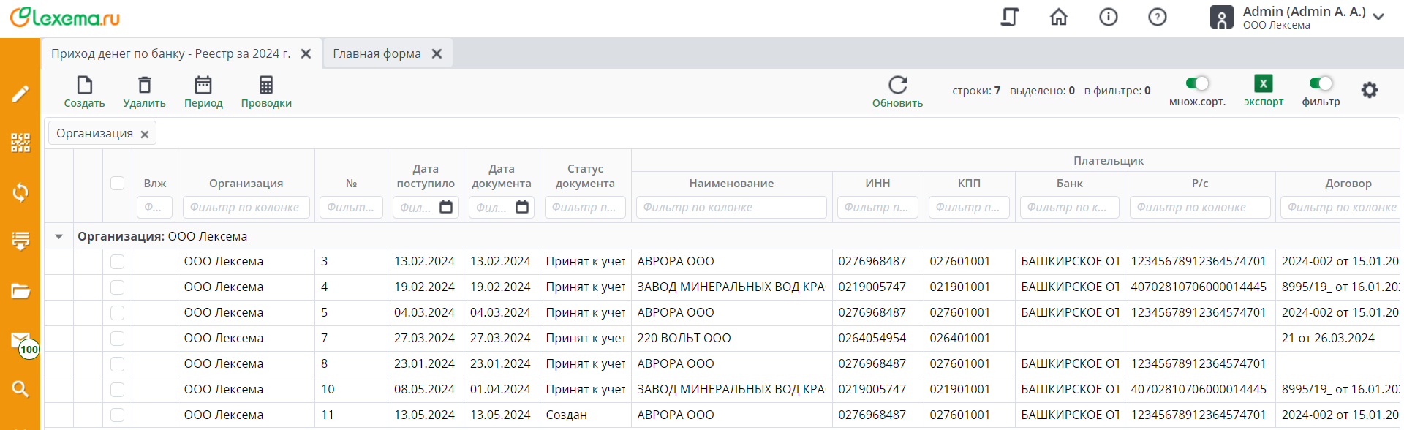Image resolution: width=1404 pixels, height=430 pixels.
Task: Expand the Admin user account menu
Action: point(1378,17)
